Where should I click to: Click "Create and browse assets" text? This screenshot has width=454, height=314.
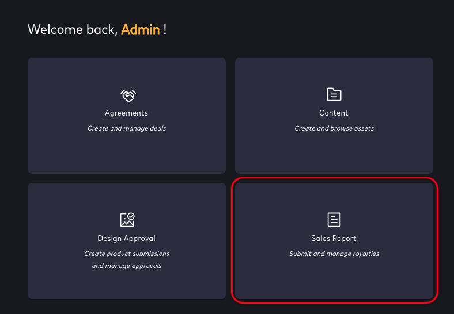point(334,128)
